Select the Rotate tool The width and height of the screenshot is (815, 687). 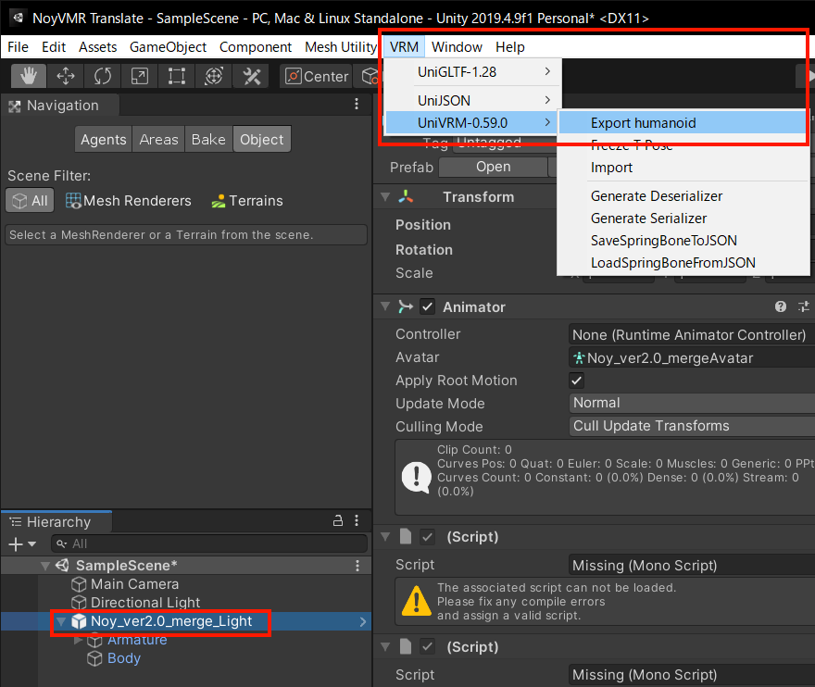[103, 77]
